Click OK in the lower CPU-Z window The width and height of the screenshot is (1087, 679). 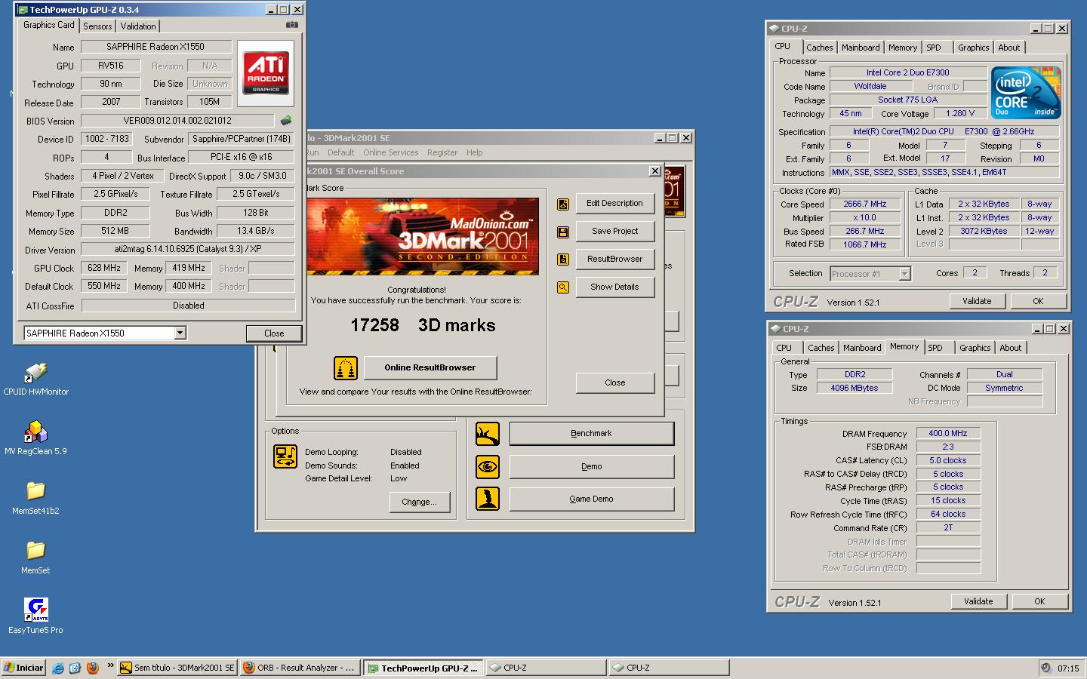pyautogui.click(x=1039, y=601)
